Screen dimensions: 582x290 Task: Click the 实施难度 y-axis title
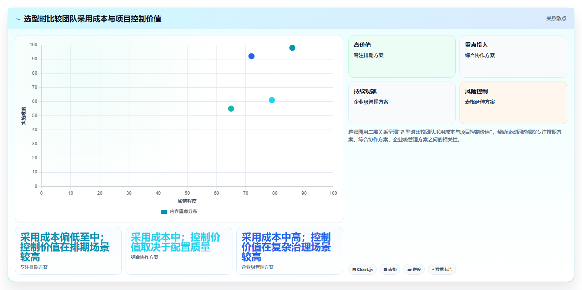24,116
